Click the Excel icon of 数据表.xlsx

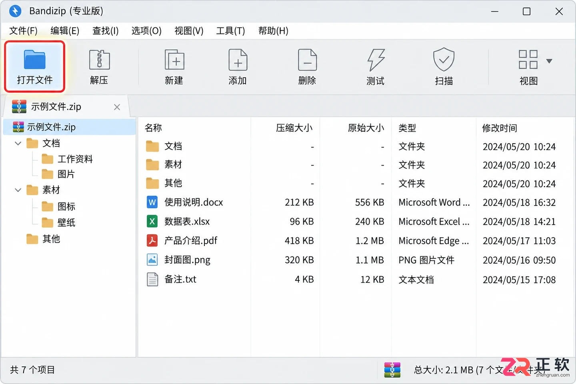tap(152, 222)
